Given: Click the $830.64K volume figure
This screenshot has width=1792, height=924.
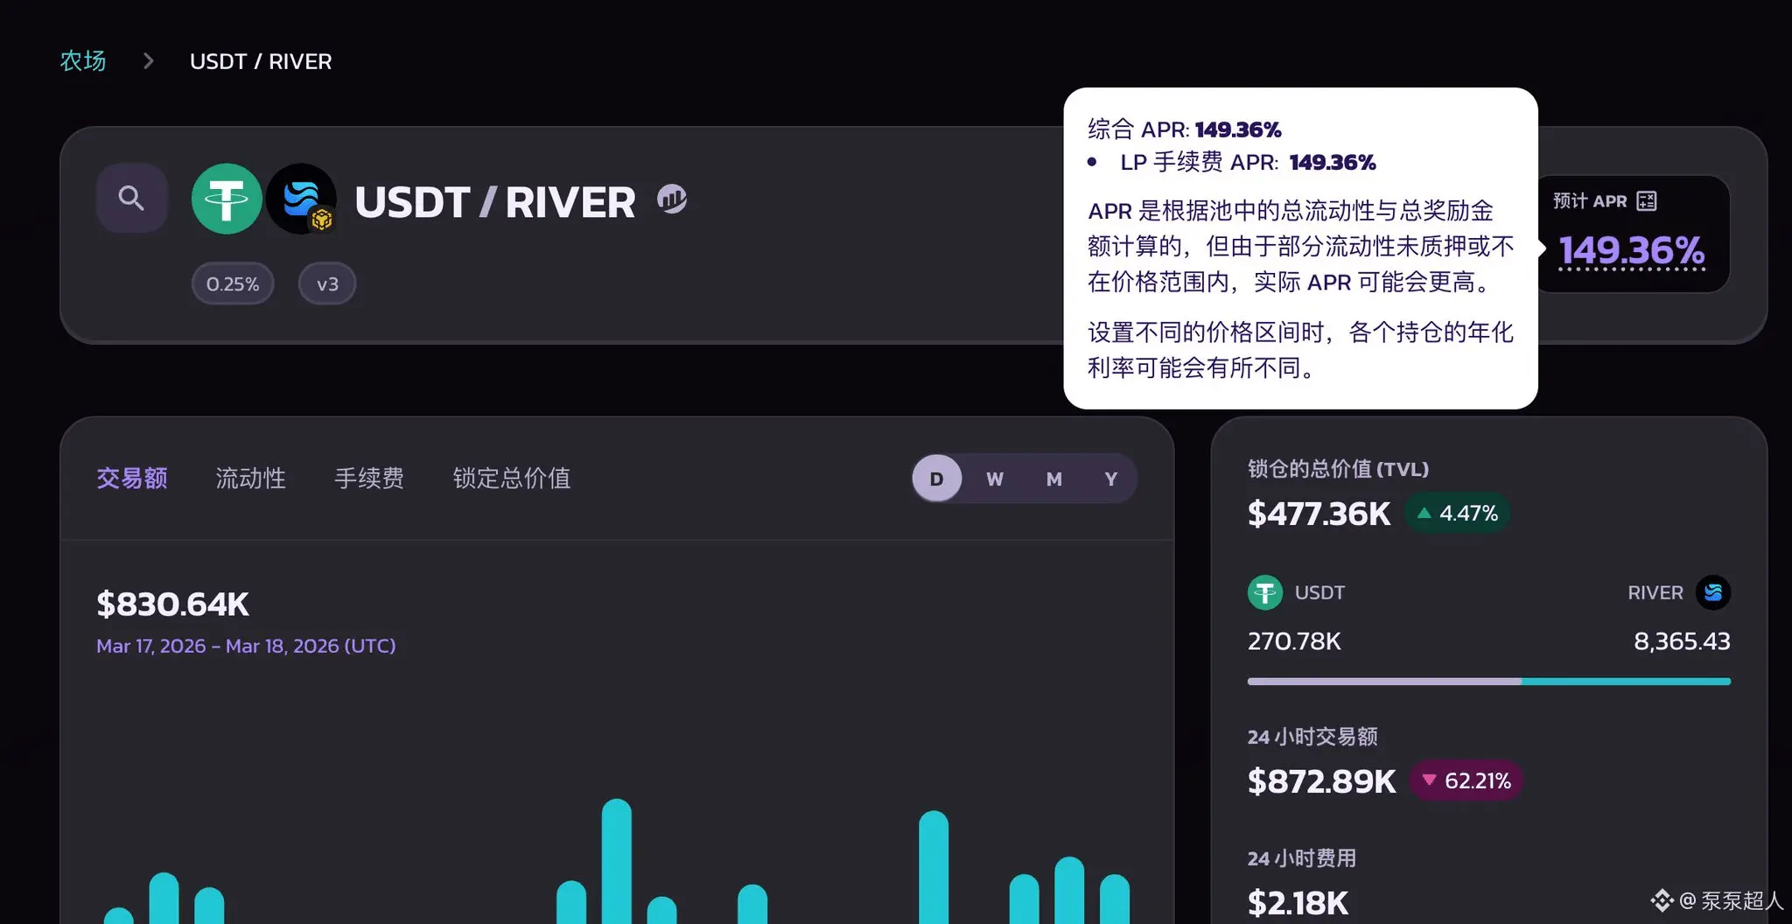Looking at the screenshot, I should pos(173,604).
